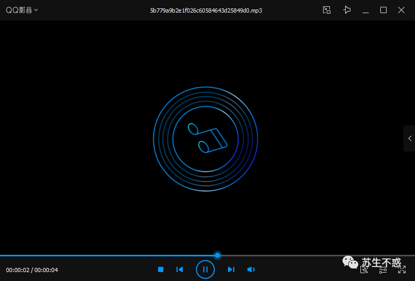Pin the player window on top

(x=347, y=10)
